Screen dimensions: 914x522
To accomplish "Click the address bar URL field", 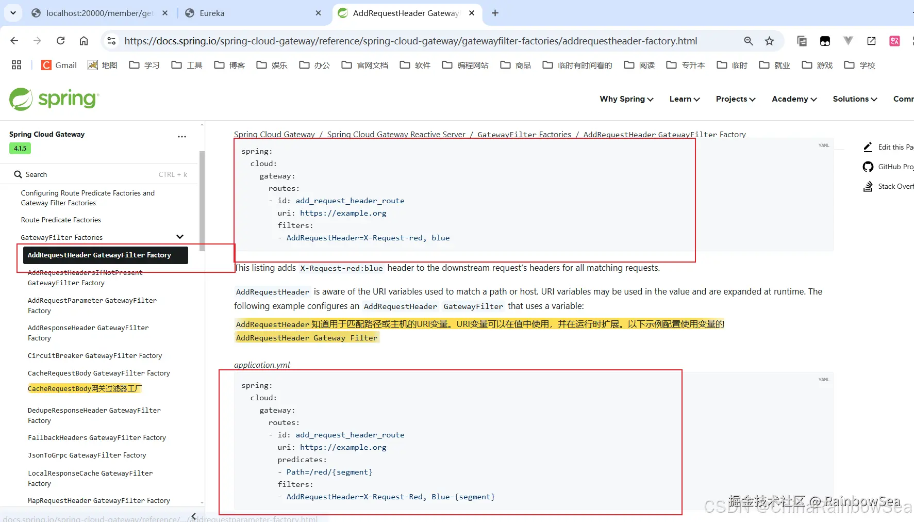I will 410,41.
